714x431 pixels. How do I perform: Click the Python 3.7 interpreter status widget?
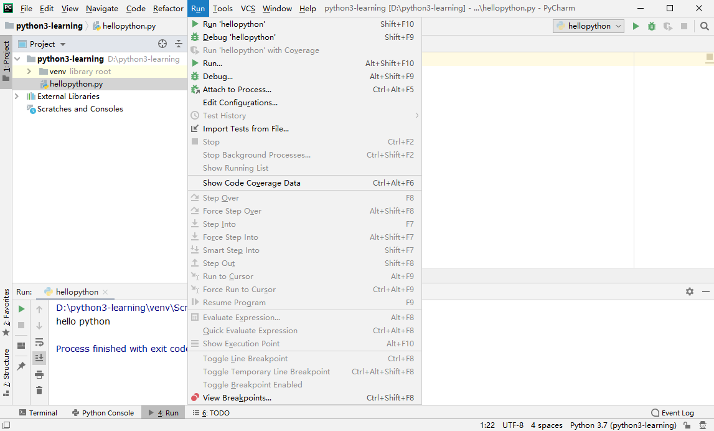coord(623,425)
